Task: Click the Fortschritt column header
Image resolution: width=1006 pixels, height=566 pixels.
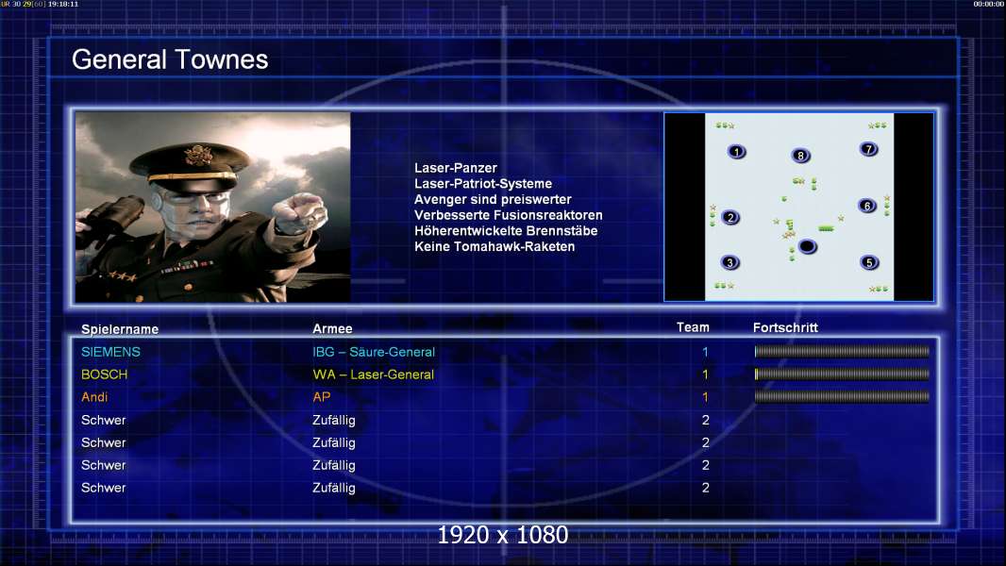Action: (x=785, y=327)
